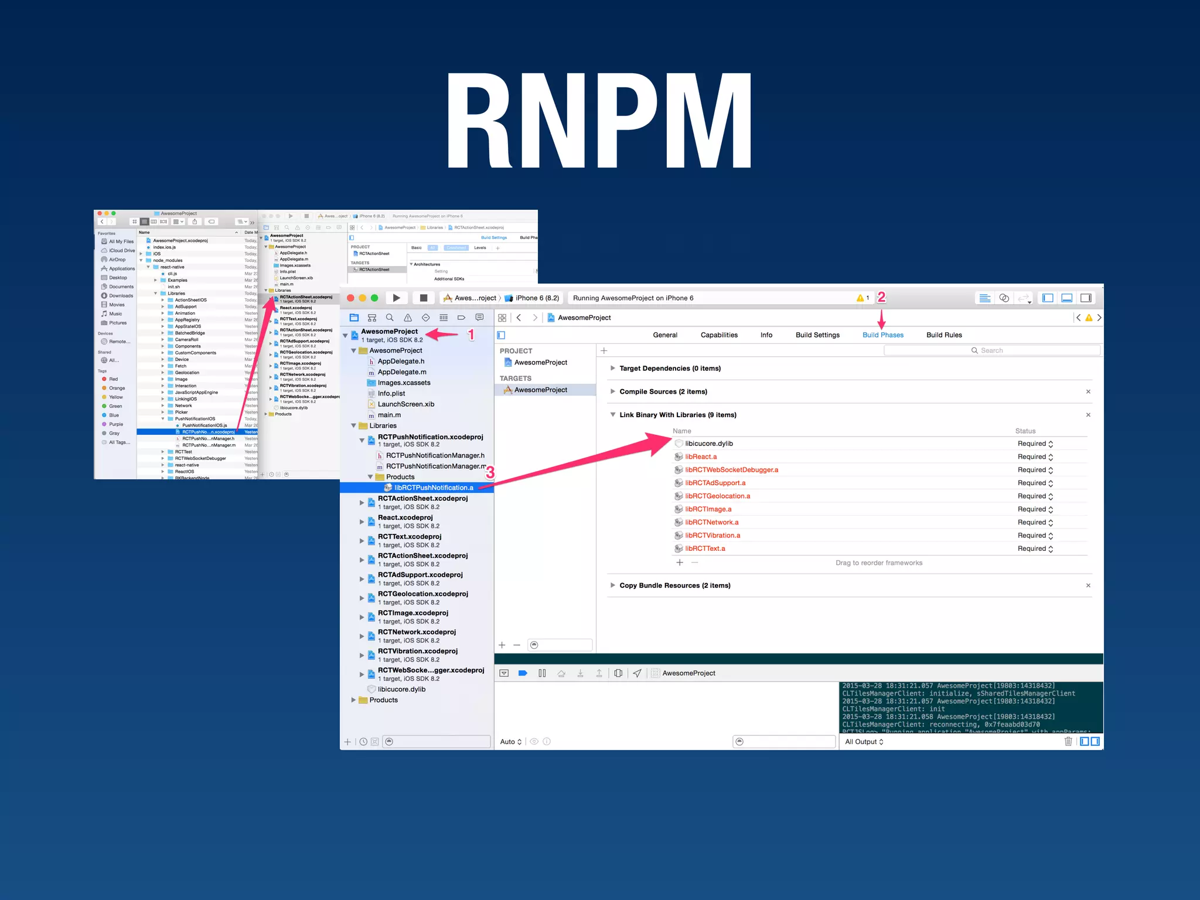The image size is (1200, 900).
Task: Switch to the Capabilities tab
Action: pyautogui.click(x=719, y=335)
